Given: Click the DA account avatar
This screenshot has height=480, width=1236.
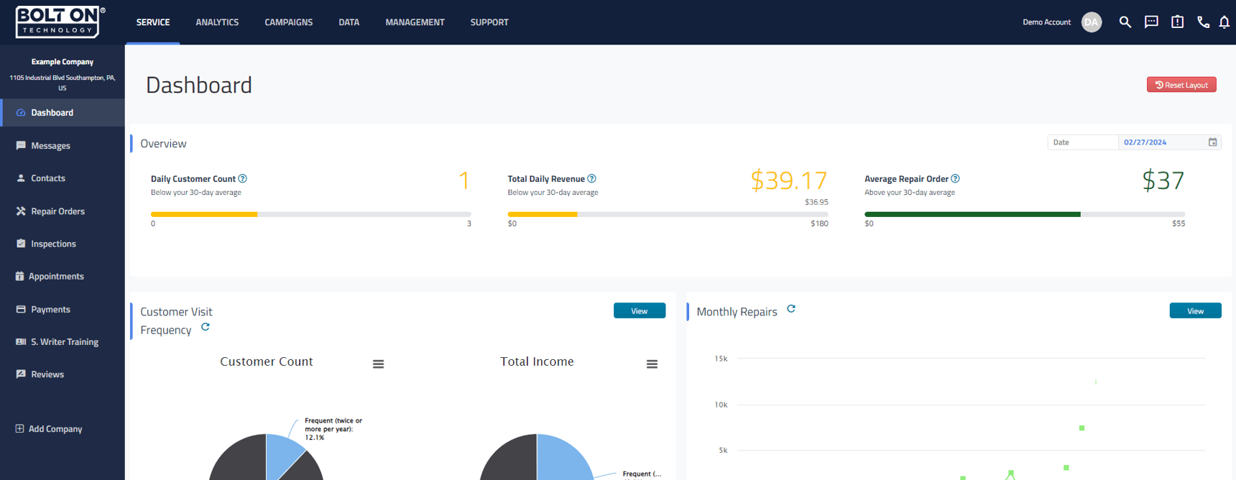Looking at the screenshot, I should point(1092,22).
